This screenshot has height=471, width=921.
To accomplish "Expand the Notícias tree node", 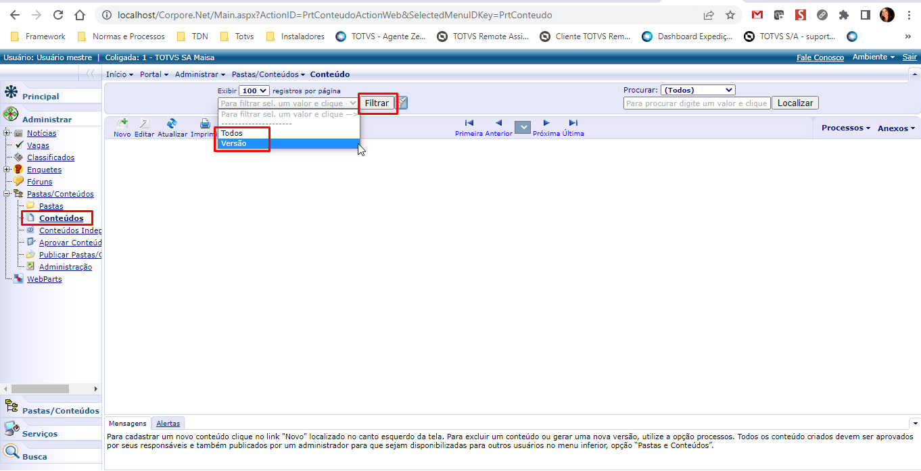I will point(7,133).
